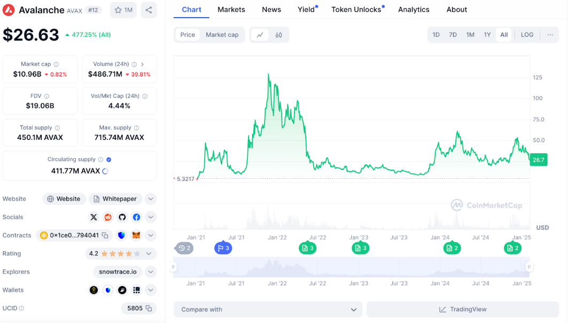This screenshot has height=332, width=573.
Task: Expand Volume (24h) details arrow
Action: [x=143, y=64]
